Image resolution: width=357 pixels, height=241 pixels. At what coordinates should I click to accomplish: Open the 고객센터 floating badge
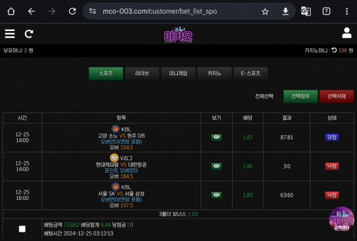342,218
